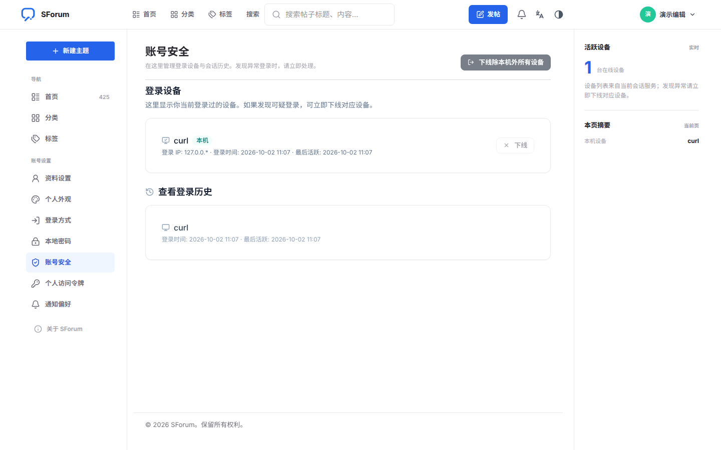Click 下线除本机外所有设备 button

tap(506, 62)
